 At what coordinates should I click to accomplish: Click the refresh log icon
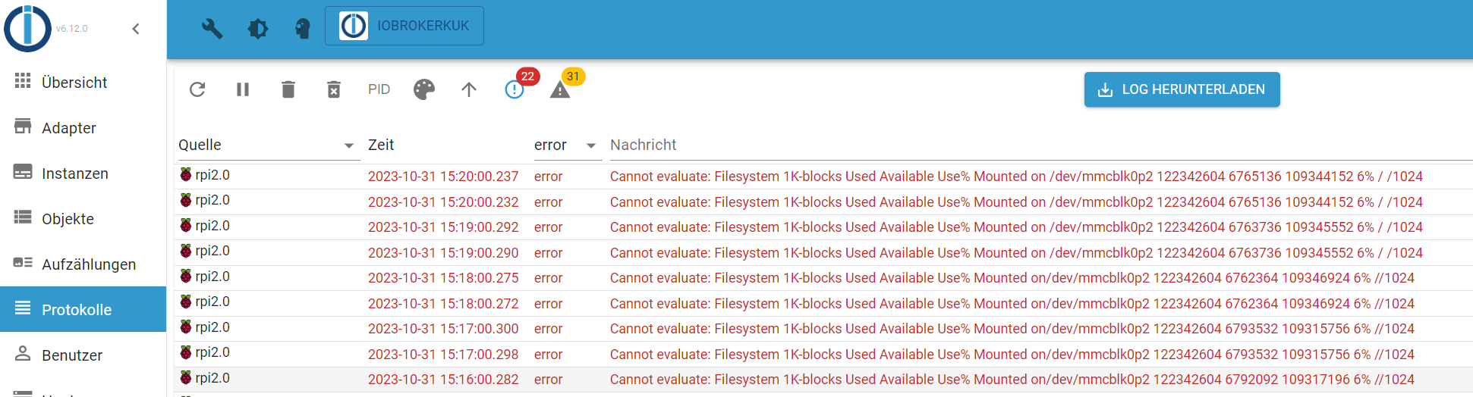(x=197, y=89)
